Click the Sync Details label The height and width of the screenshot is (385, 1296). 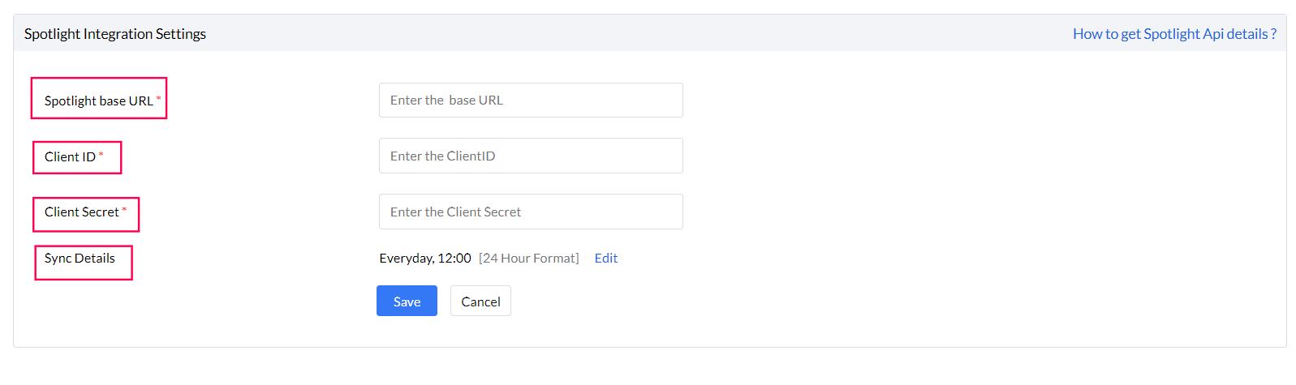coord(80,258)
